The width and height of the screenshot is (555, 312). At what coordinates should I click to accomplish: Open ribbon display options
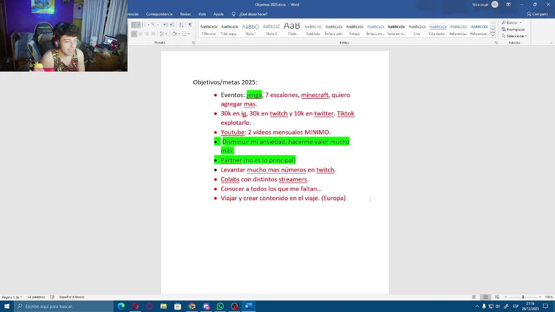[508, 4]
